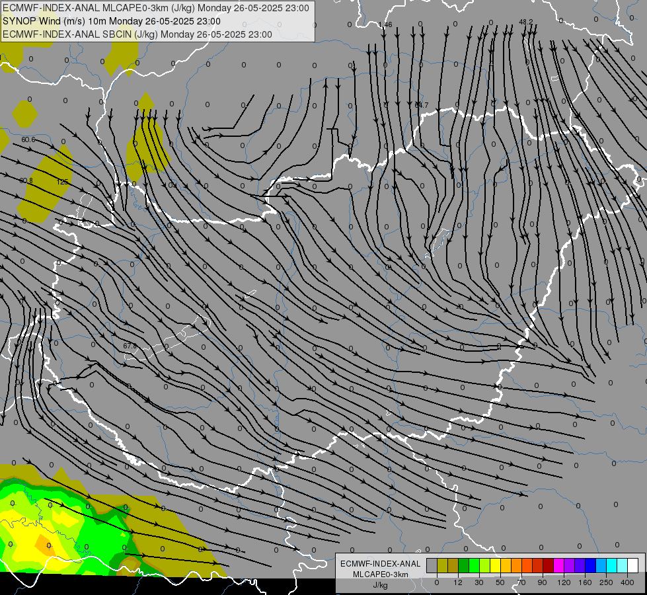Click the legend tick label 50
This screenshot has height=595, width=647.
(500, 583)
